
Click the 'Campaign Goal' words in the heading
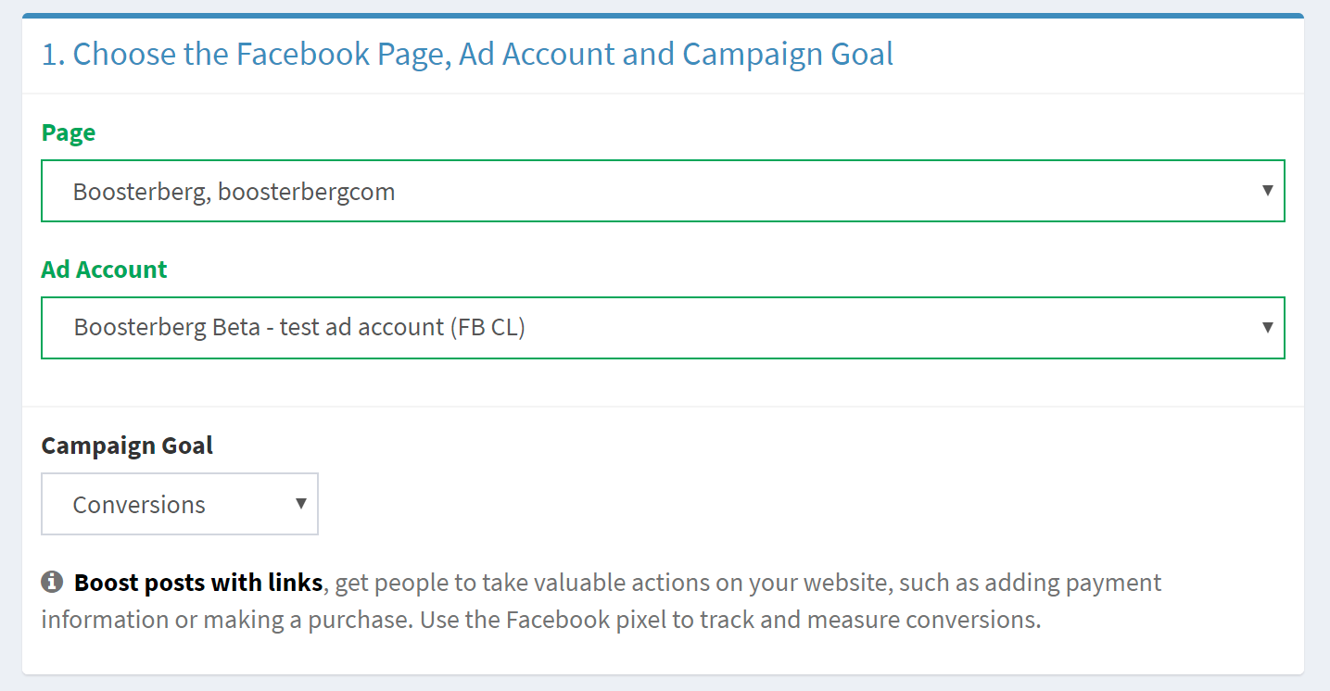tap(788, 54)
